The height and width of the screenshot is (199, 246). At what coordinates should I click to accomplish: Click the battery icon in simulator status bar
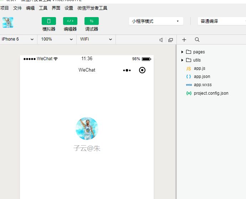tap(147, 59)
